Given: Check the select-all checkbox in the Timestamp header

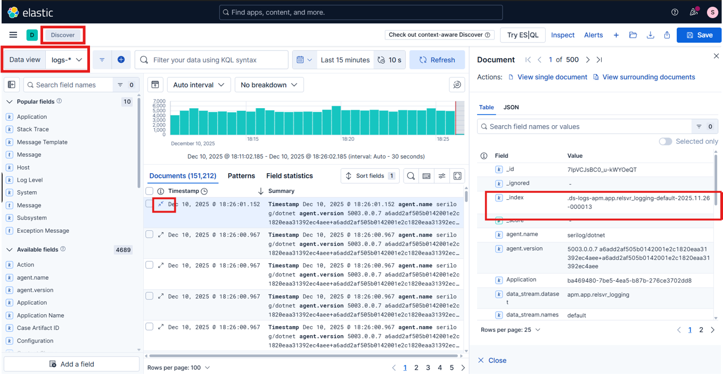Looking at the screenshot, I should pos(149,191).
